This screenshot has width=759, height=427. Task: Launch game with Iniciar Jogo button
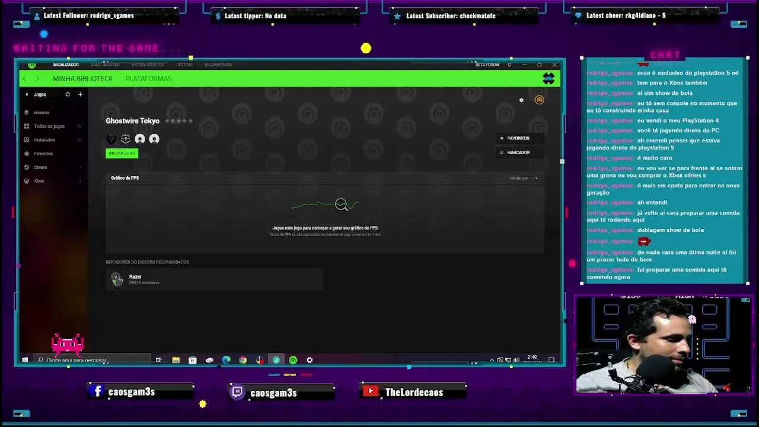122,153
